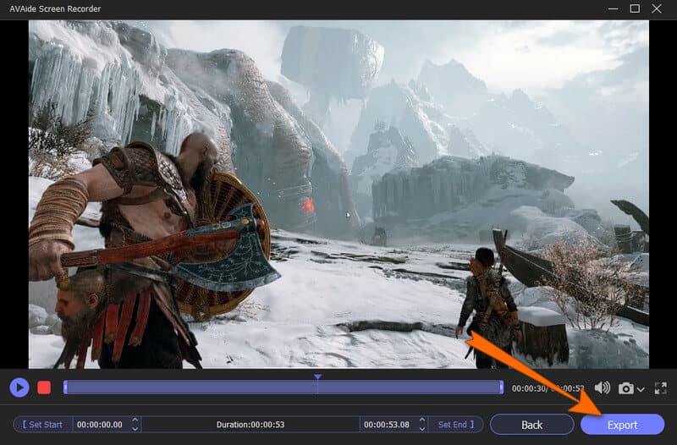Screen dimensions: 677x445
Task: Mute audio using the speaker icon
Action: (602, 388)
